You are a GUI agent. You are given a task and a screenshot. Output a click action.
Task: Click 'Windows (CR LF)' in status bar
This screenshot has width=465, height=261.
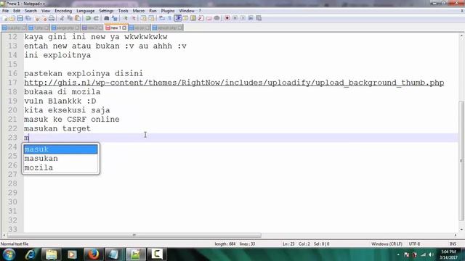387,244
